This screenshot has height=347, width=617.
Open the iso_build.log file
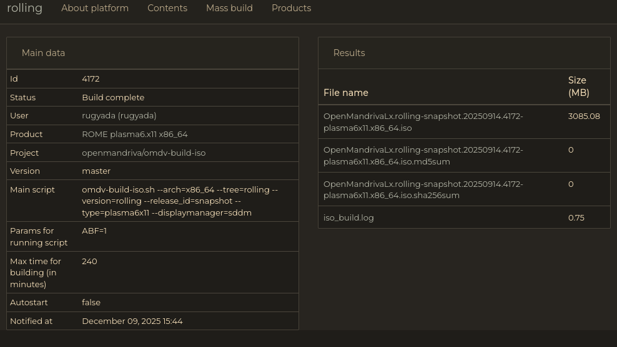348,217
